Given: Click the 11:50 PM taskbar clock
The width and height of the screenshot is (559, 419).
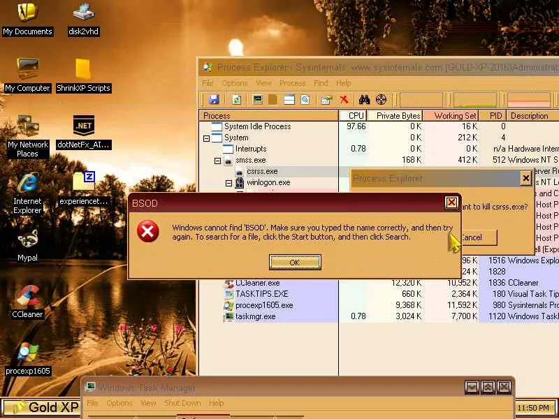Looking at the screenshot, I should point(533,408).
